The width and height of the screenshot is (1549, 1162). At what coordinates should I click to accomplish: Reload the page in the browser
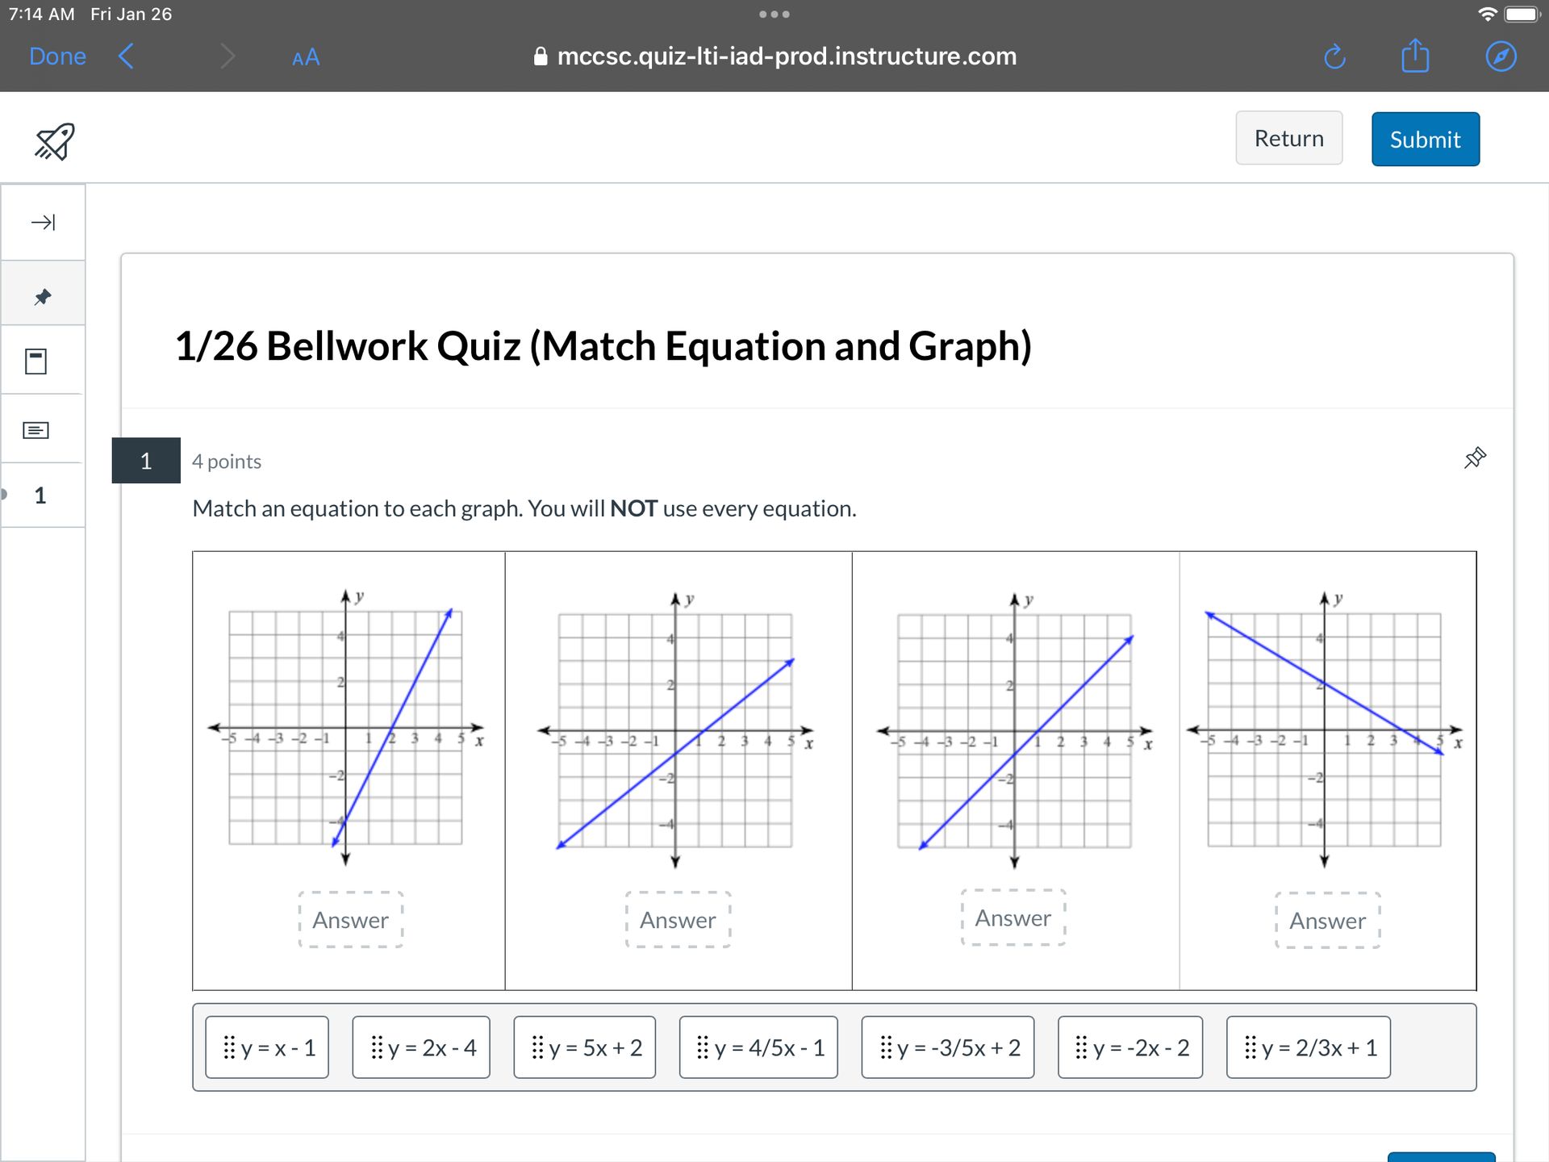click(x=1334, y=56)
